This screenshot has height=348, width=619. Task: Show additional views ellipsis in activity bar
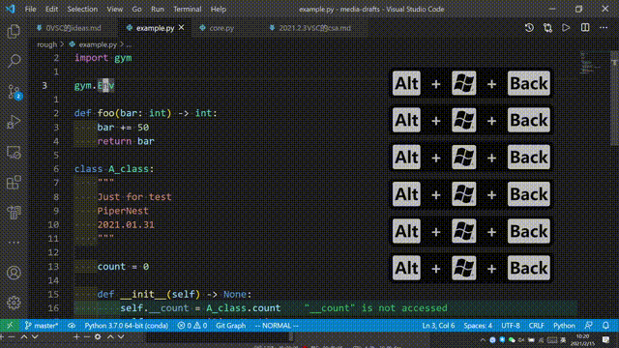pos(14,243)
